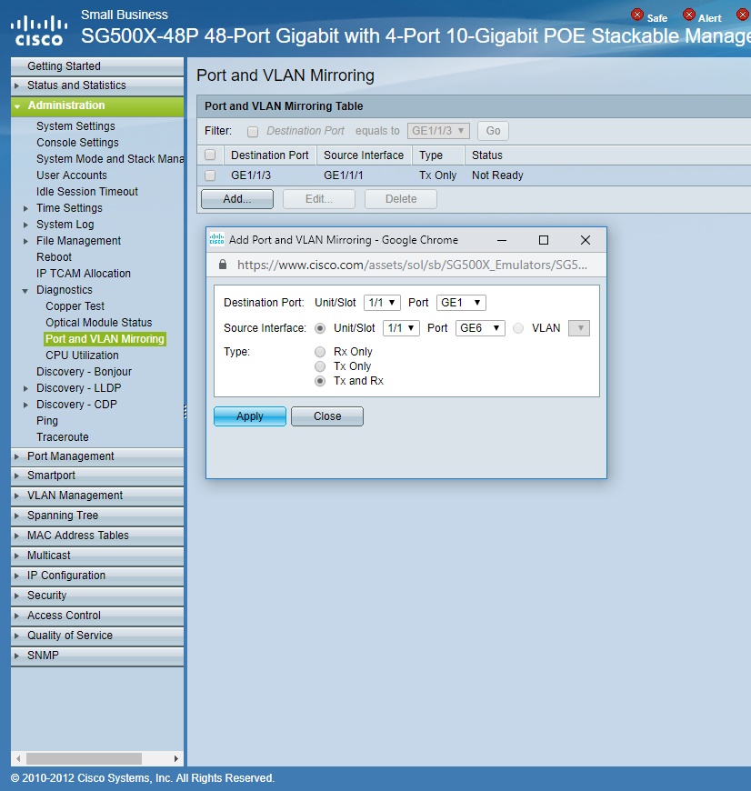Expand the Time Settings tree node

pyautogui.click(x=26, y=208)
